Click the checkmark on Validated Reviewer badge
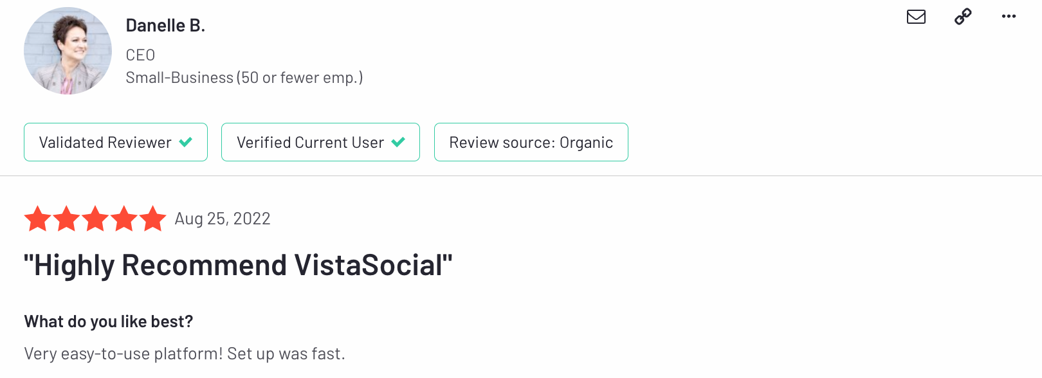The width and height of the screenshot is (1042, 378). [x=186, y=142]
